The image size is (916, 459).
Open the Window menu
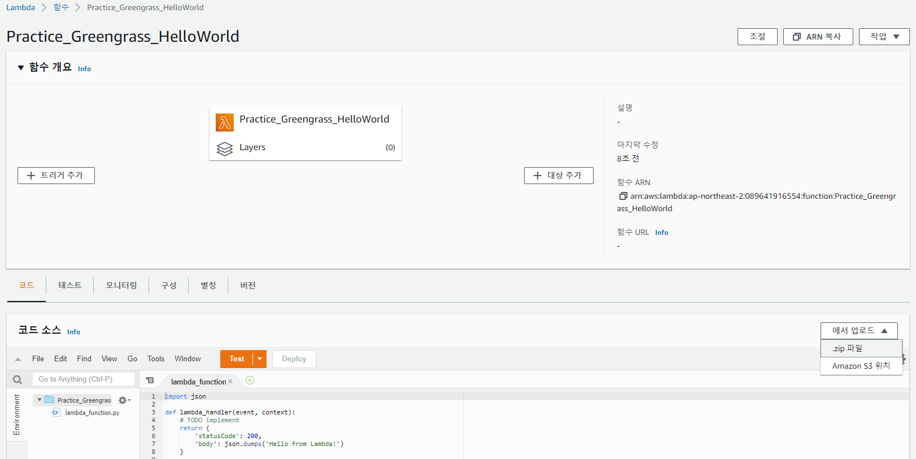187,359
